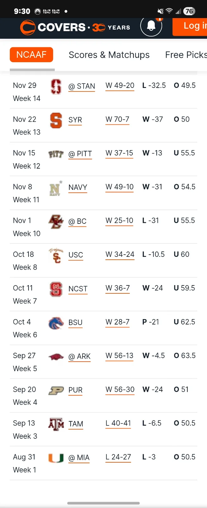Tap the Arkansas Razorbacks logo

pos(56,357)
